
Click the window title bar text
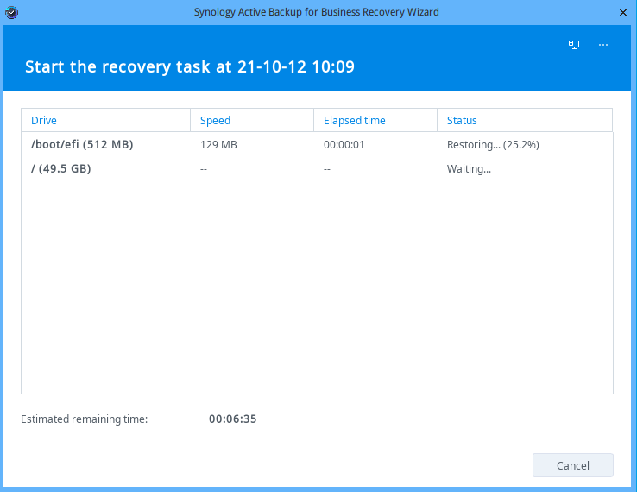tap(316, 13)
